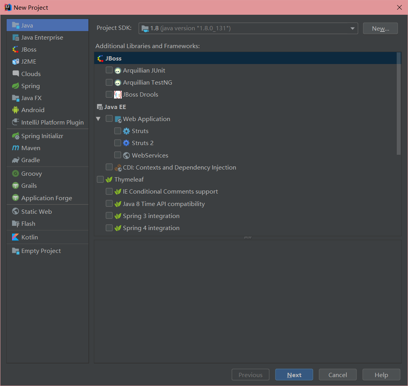408x386 pixels.
Task: Select JBoss project type label
Action: 29,49
